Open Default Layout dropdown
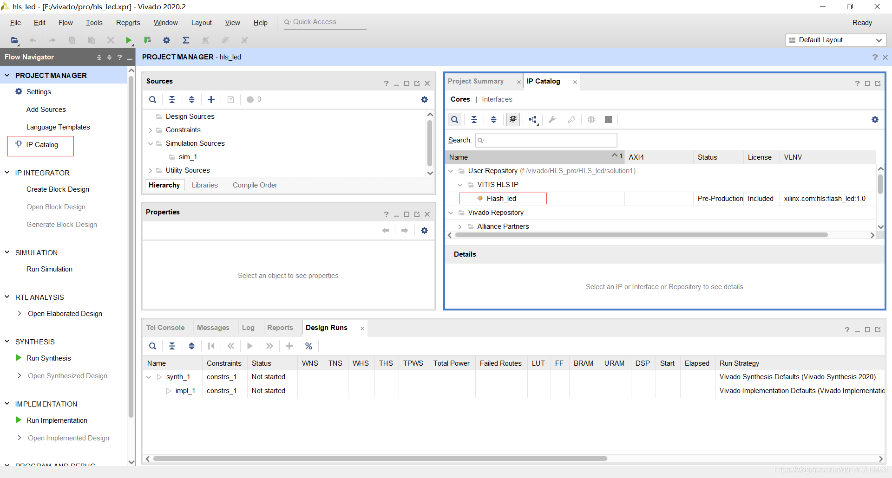Screen dimensions: 892x478 tap(836, 40)
